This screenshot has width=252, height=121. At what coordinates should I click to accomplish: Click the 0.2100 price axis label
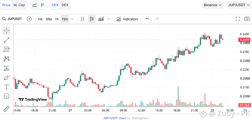click(x=245, y=96)
